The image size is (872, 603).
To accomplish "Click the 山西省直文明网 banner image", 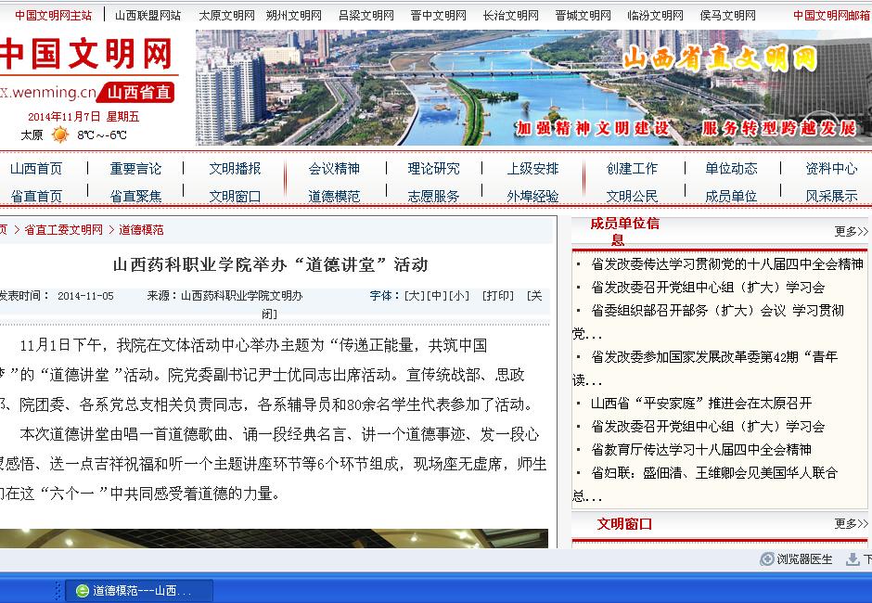I will coord(533,88).
